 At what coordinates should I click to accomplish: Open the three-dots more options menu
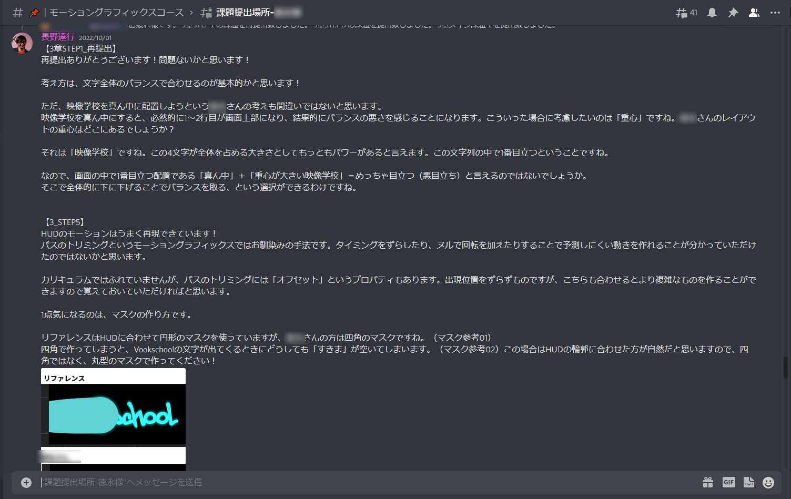click(775, 13)
